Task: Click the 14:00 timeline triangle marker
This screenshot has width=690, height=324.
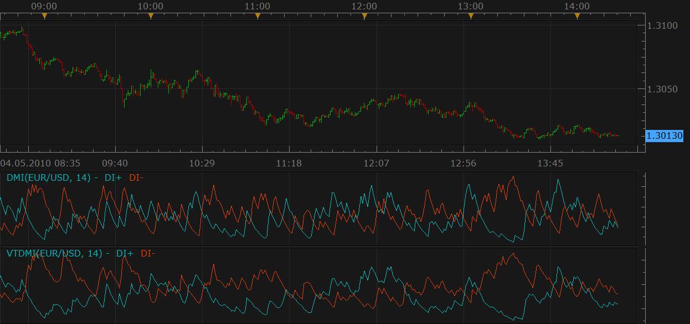Action: point(577,16)
